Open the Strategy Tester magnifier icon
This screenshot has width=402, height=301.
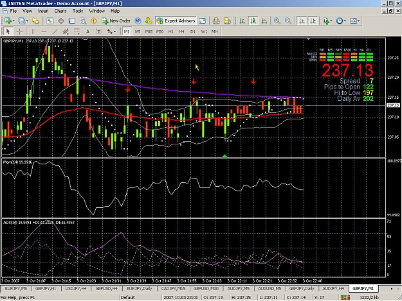pos(83,21)
